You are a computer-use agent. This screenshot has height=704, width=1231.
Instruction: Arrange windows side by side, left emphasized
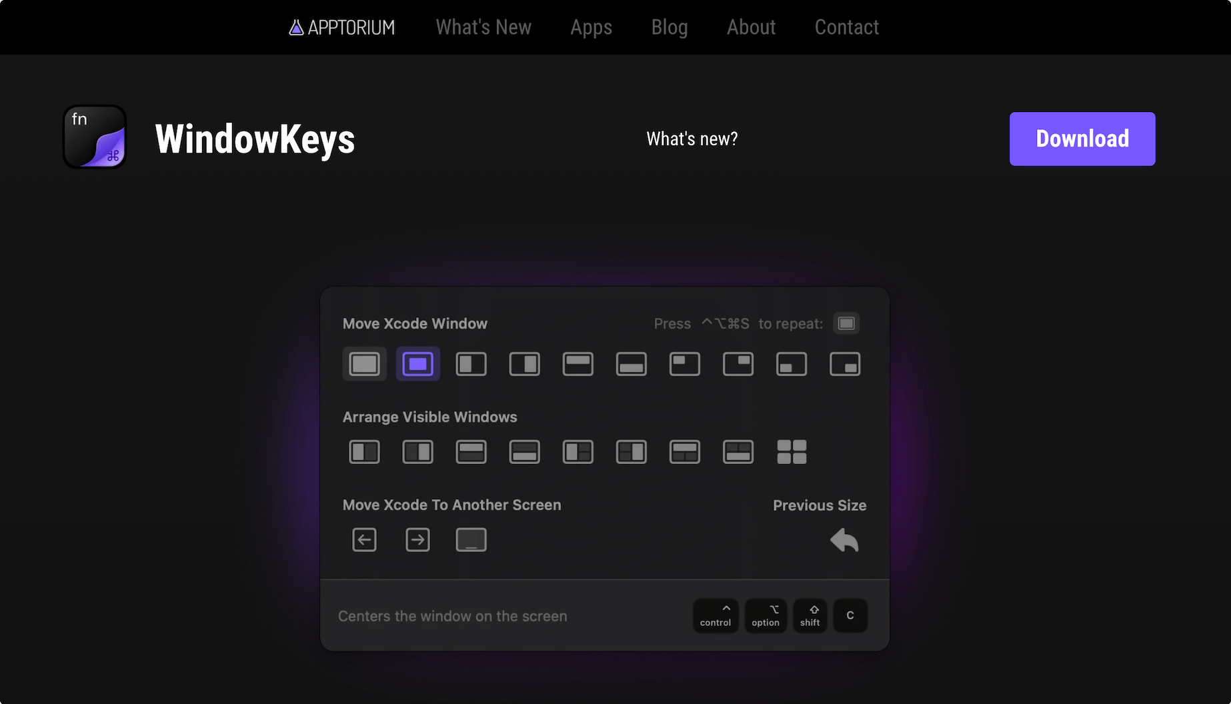(x=365, y=452)
